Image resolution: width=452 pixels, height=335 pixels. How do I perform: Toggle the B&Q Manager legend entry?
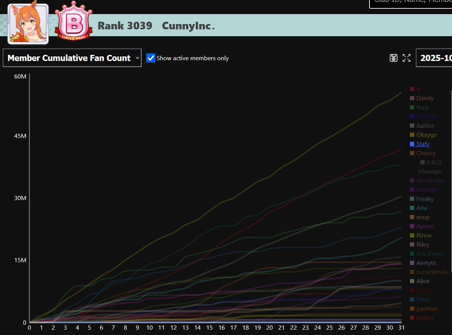tap(430, 167)
